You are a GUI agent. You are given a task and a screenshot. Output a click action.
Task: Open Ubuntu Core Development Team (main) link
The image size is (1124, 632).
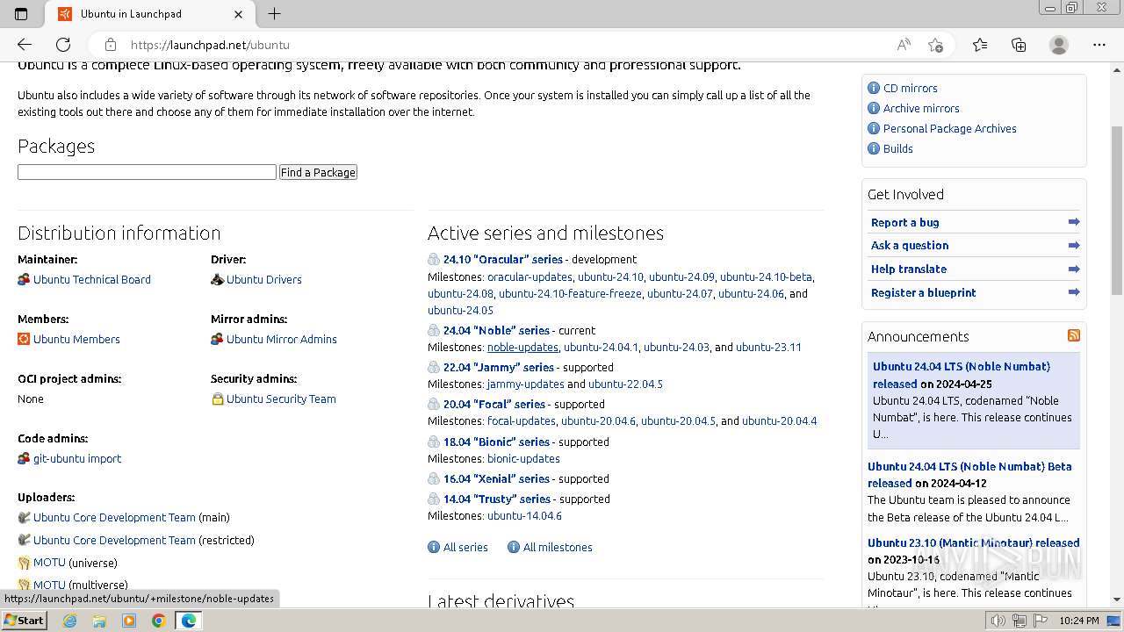[114, 517]
